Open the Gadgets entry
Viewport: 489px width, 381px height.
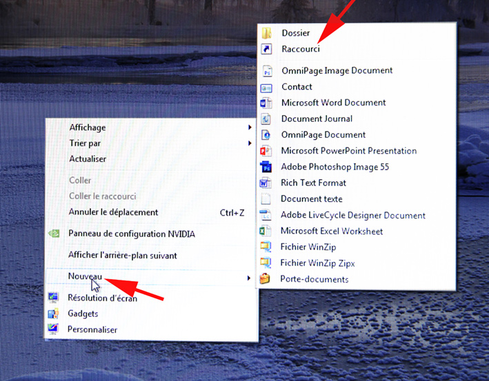click(150, 313)
